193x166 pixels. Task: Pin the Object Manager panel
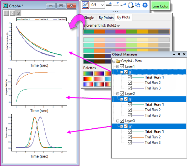click(x=179, y=54)
